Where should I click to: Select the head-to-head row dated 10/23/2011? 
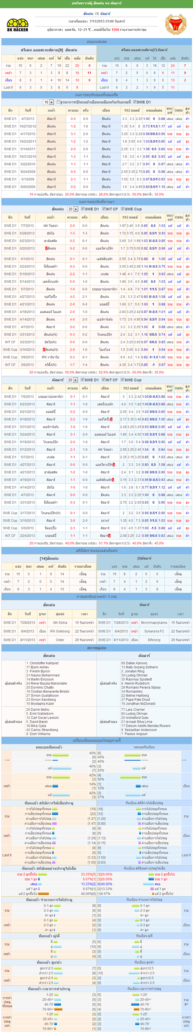click(x=96, y=142)
